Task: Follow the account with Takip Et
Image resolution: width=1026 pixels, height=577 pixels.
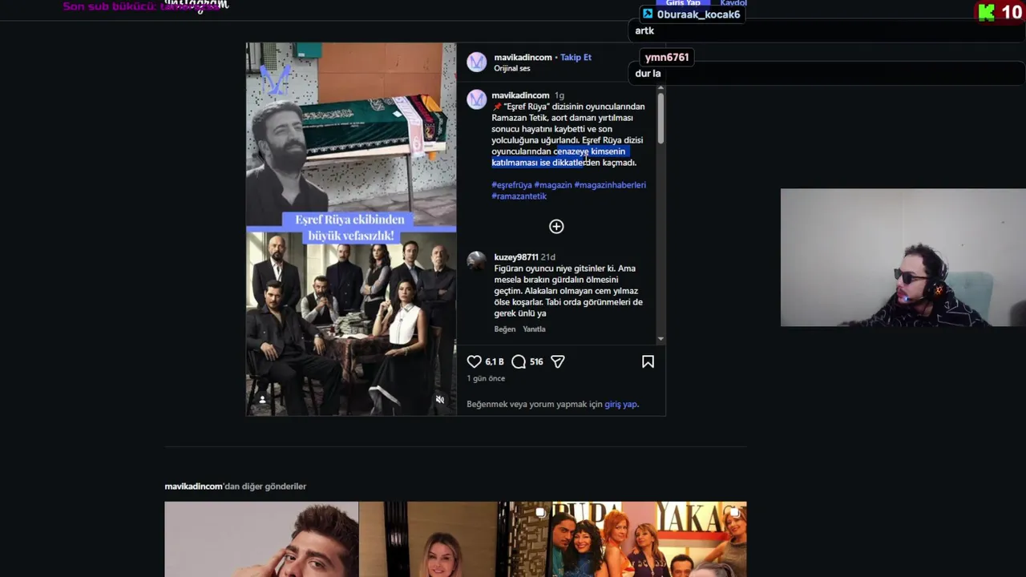Action: 576,57
